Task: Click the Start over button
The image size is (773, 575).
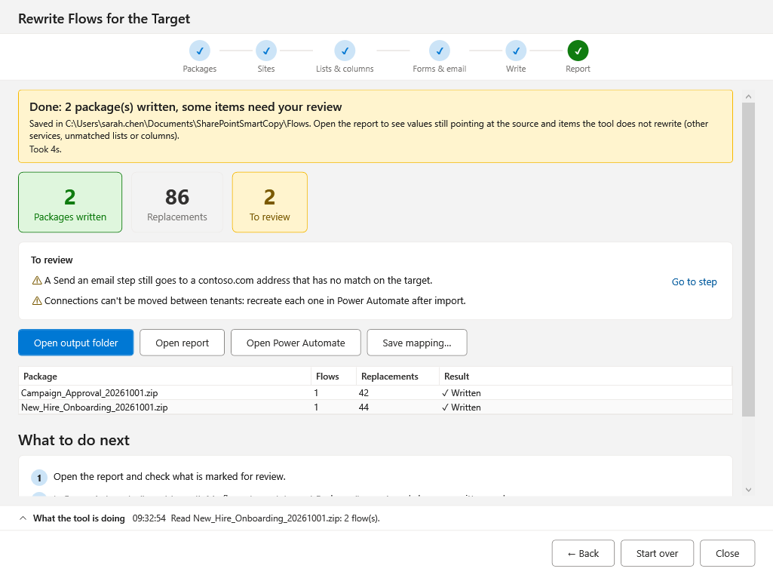Action: [657, 553]
